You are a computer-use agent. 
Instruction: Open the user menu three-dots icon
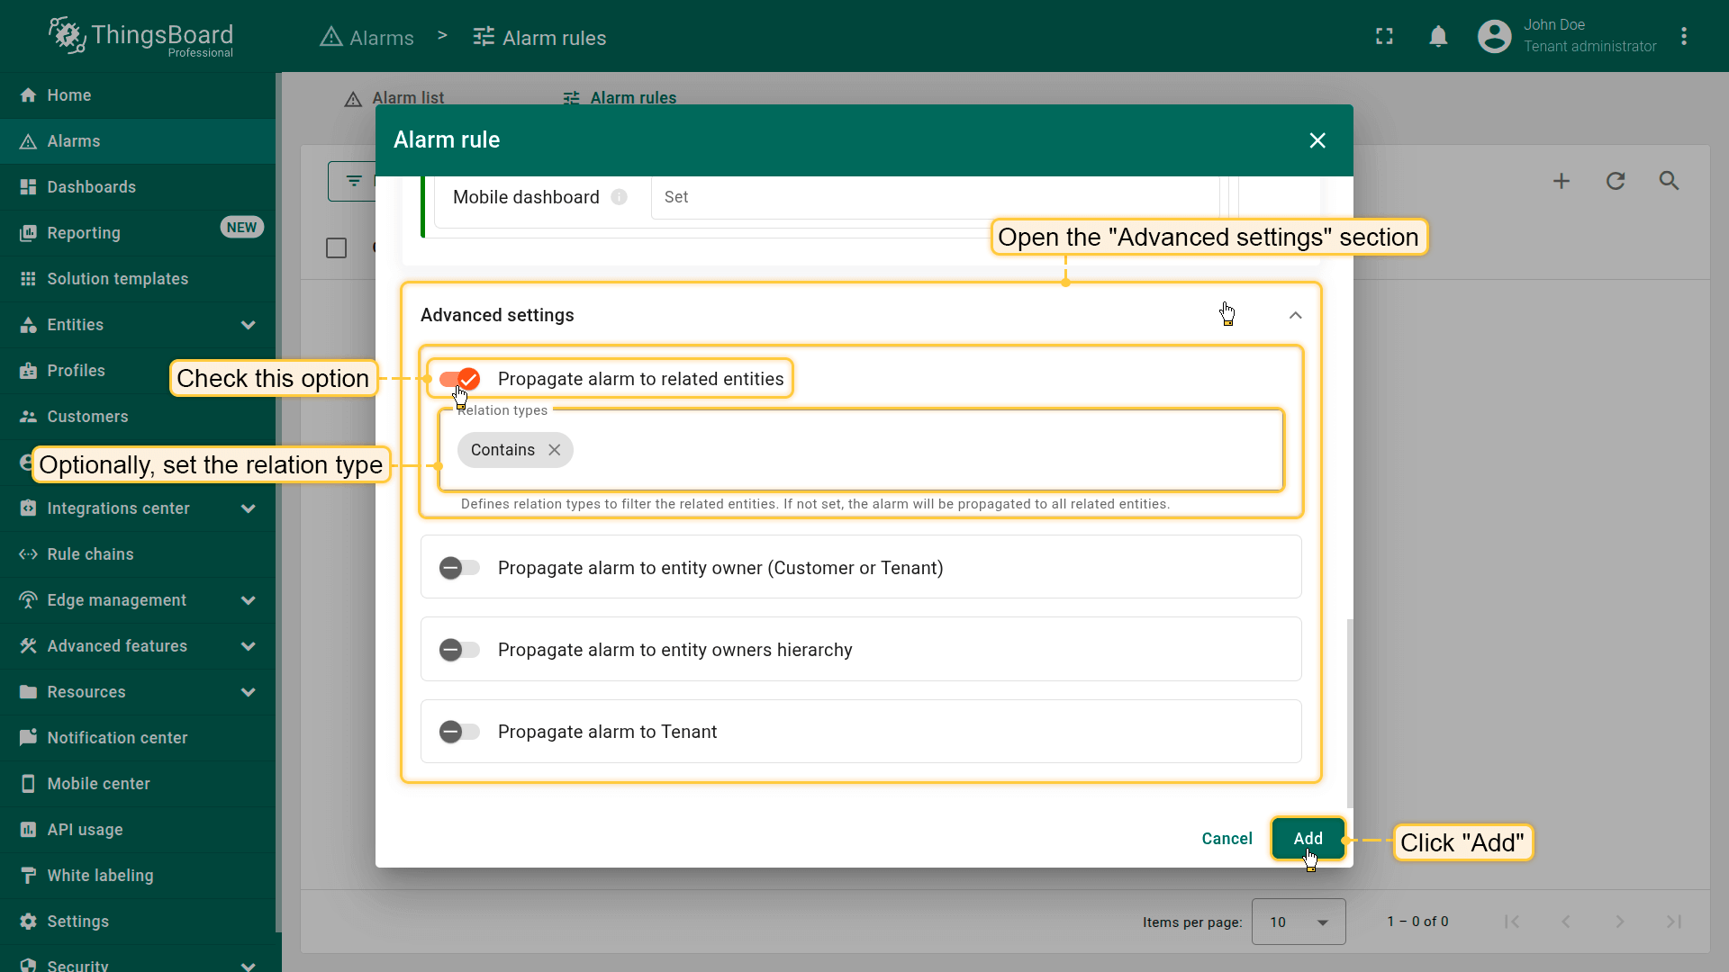point(1683,37)
